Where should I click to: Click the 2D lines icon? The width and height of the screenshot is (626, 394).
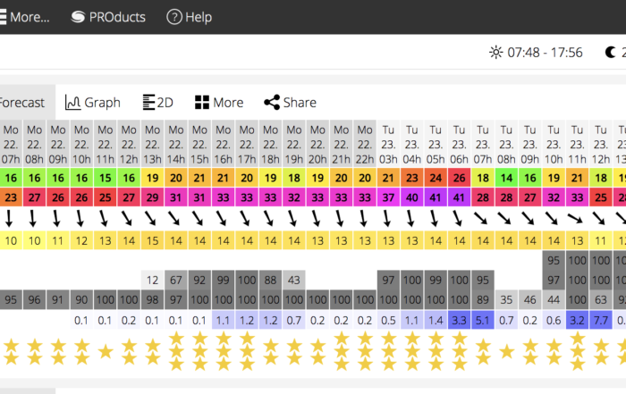point(148,103)
